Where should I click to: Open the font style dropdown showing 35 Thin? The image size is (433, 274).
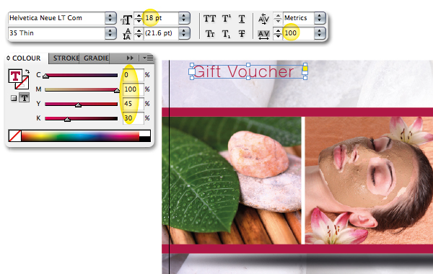(110, 33)
